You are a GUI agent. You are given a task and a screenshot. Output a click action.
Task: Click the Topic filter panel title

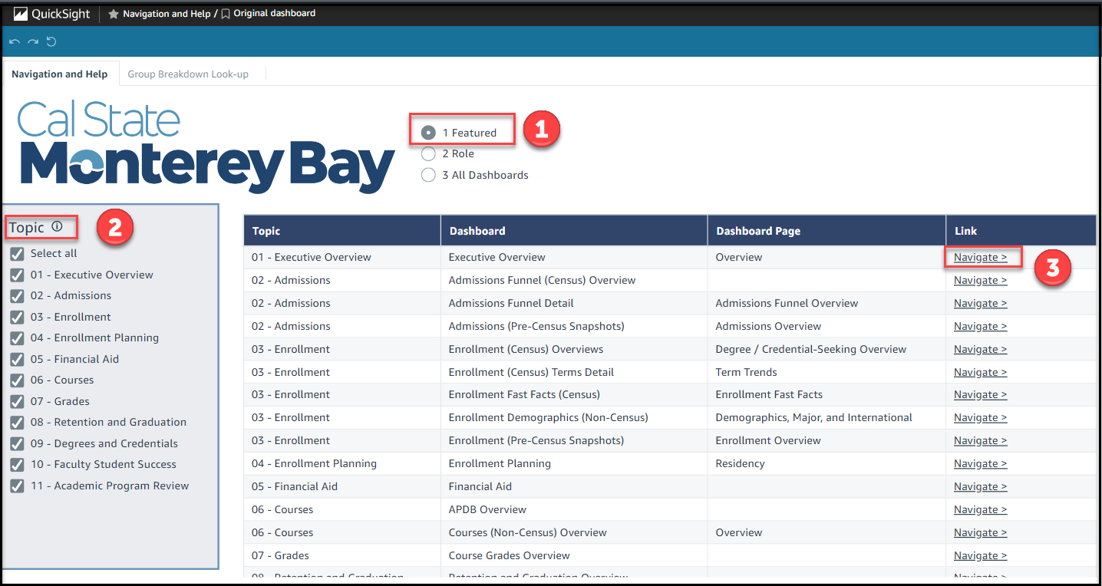27,227
